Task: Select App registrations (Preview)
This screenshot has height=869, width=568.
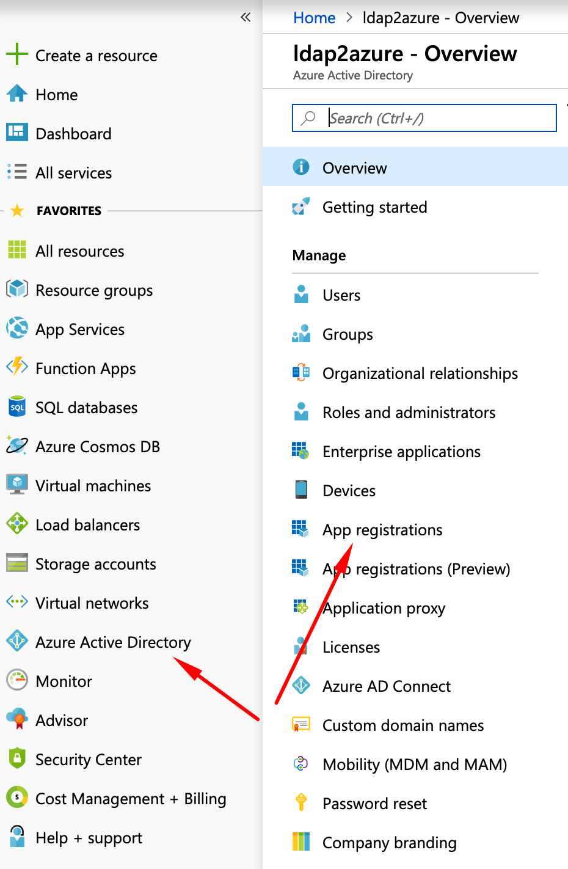Action: 417,569
